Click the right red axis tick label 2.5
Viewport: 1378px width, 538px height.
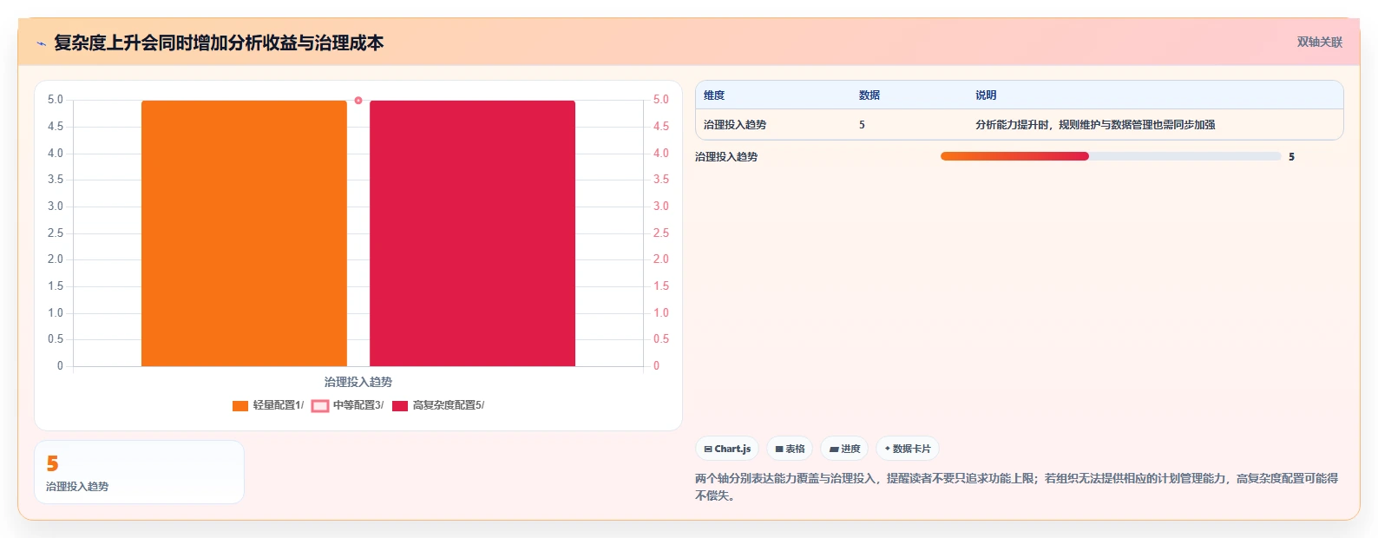[661, 233]
